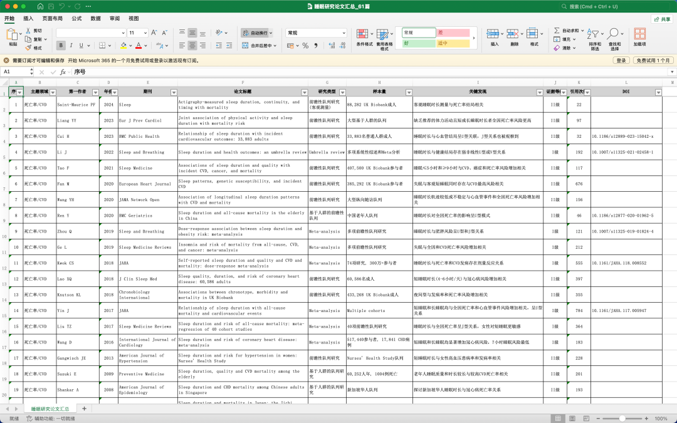Click the 共享 share button

pos(662,19)
